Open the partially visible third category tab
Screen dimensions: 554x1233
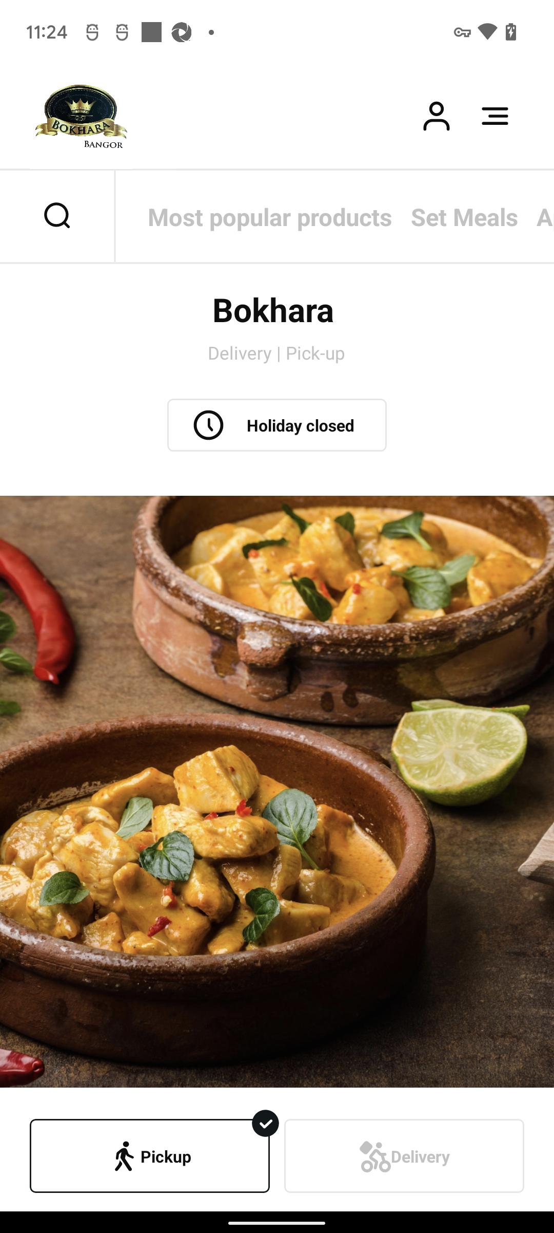pyautogui.click(x=545, y=217)
